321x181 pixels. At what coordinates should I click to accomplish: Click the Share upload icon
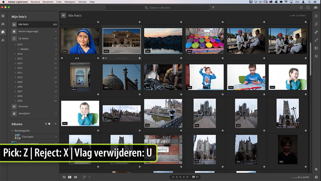tap(301, 7)
